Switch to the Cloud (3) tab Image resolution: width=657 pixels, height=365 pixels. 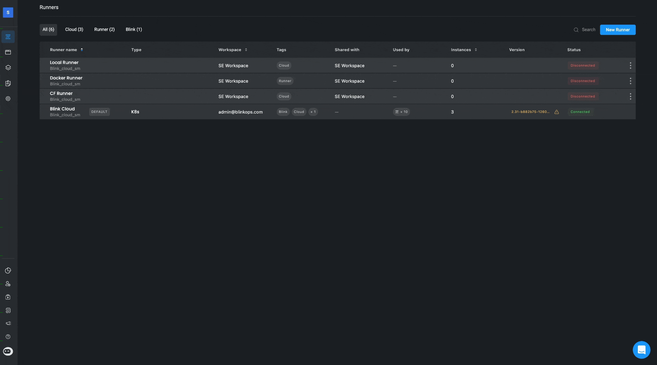coord(74,29)
